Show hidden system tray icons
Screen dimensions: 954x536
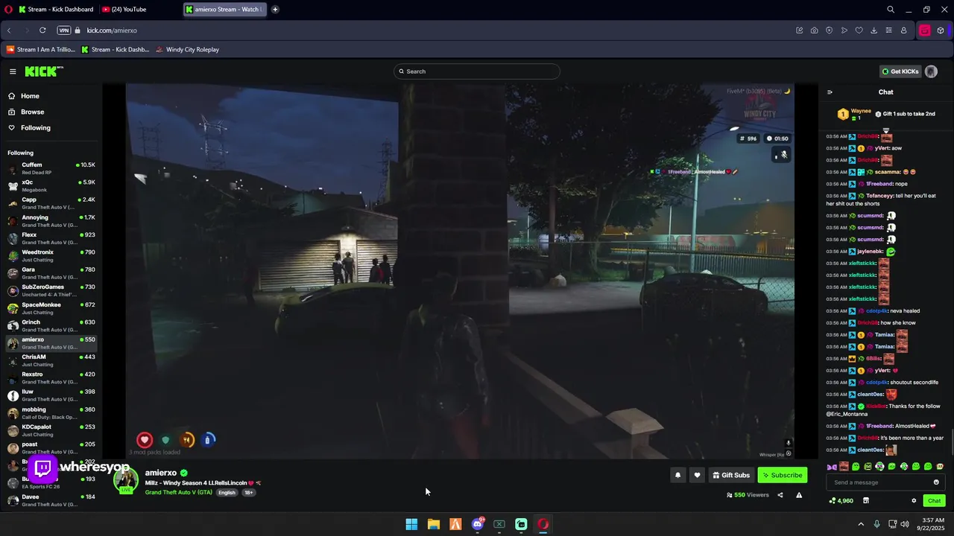861,524
